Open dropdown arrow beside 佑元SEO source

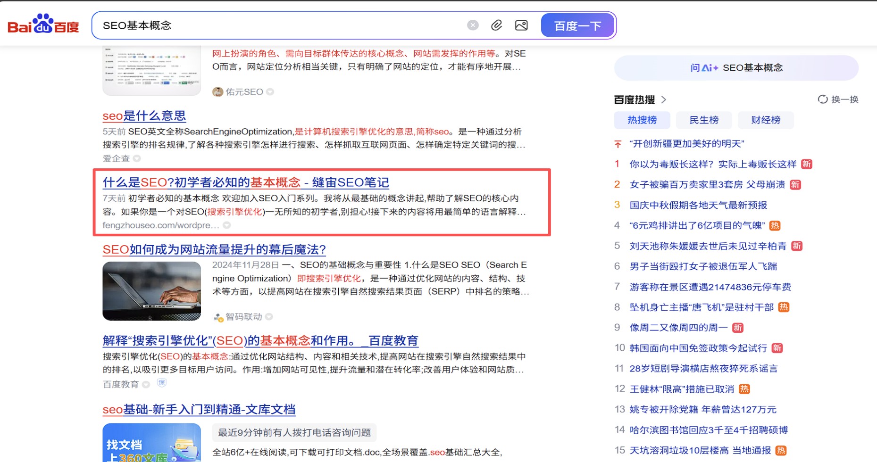270,92
